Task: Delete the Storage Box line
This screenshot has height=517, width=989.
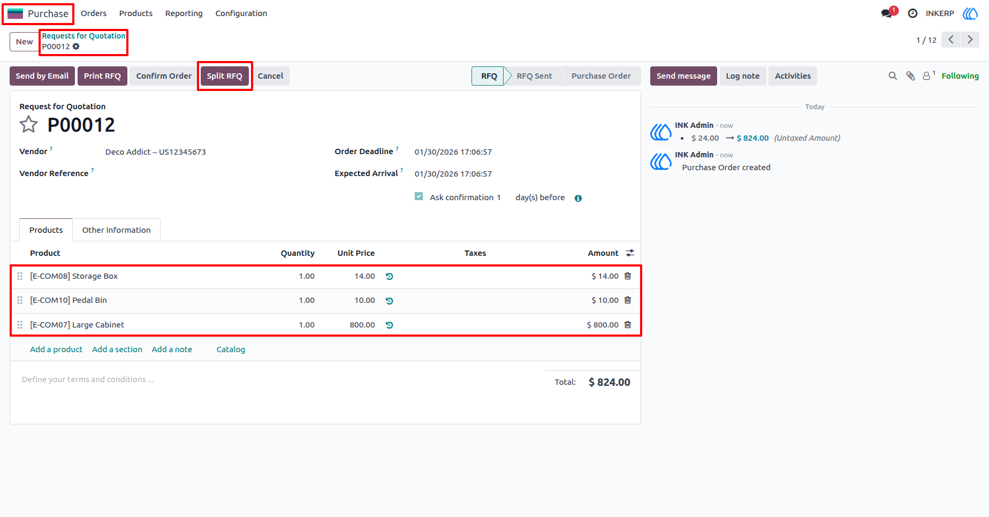Action: coord(628,276)
